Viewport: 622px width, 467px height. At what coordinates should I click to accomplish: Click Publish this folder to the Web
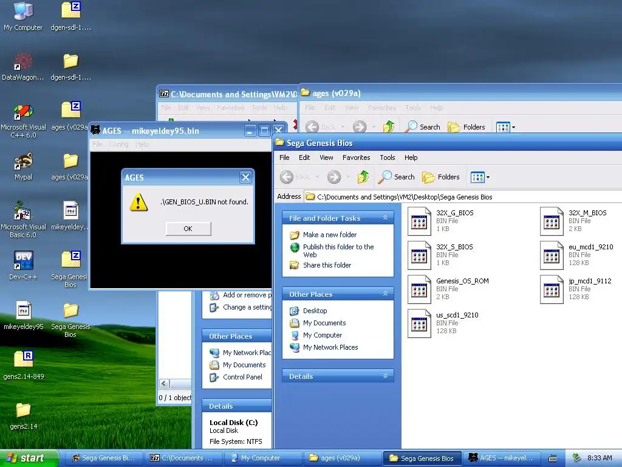coord(338,251)
